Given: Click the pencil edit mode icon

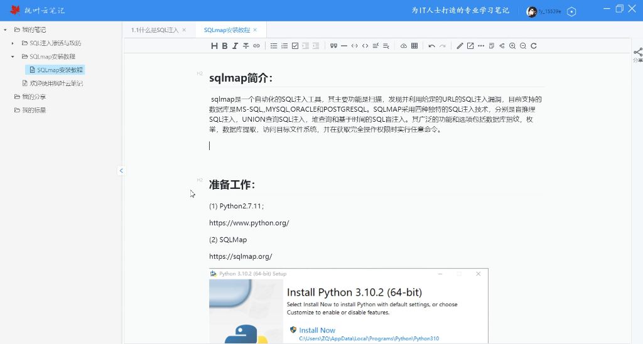Looking at the screenshot, I should 460,46.
